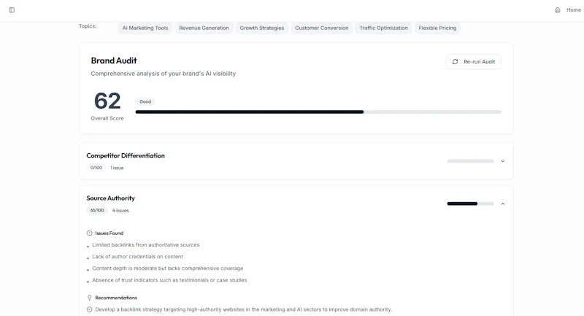Click 'Lack of author credentials on content'
Screen dimensions: 584x316
[137, 256]
